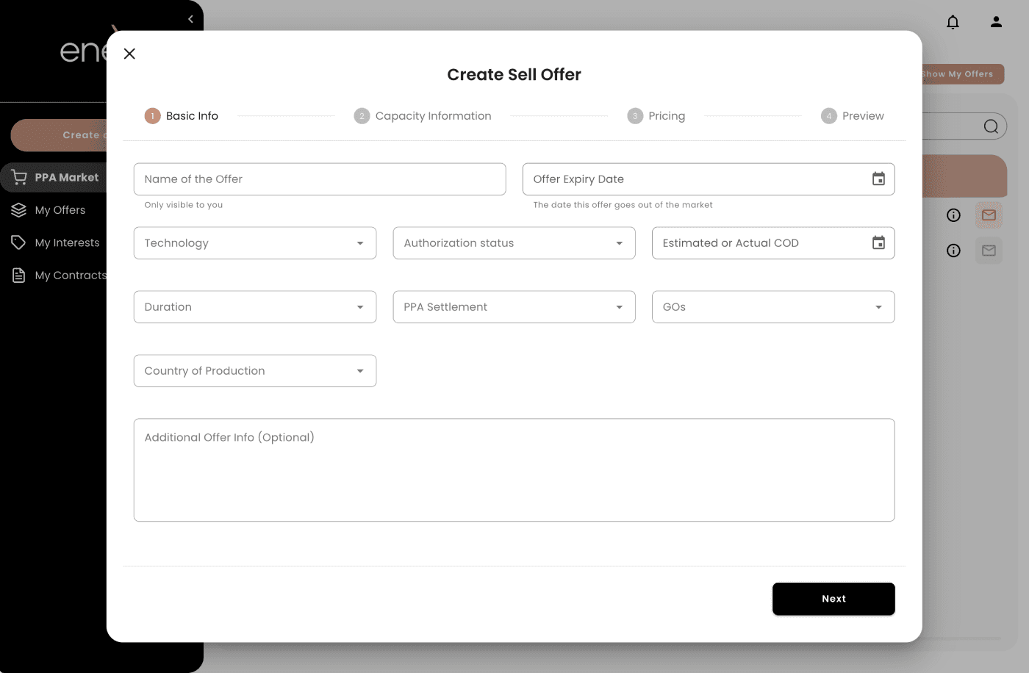Click the lower info circle icon
The width and height of the screenshot is (1029, 673).
click(x=953, y=251)
